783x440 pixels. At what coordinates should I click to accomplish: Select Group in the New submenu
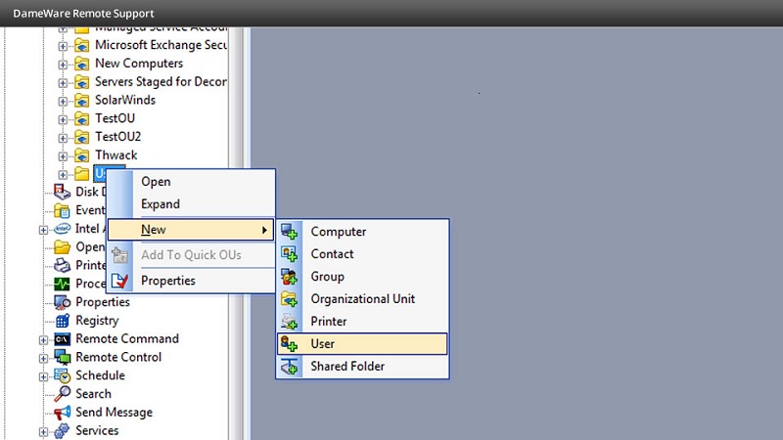[362, 277]
